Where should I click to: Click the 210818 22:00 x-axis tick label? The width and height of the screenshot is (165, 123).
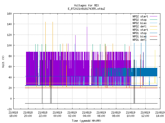pyautogui.click(x=43, y=114)
